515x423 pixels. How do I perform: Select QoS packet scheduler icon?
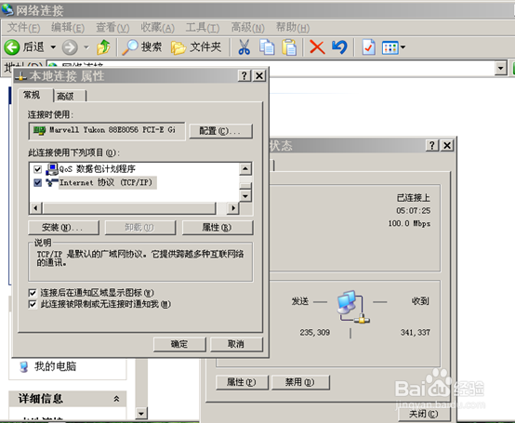51,169
